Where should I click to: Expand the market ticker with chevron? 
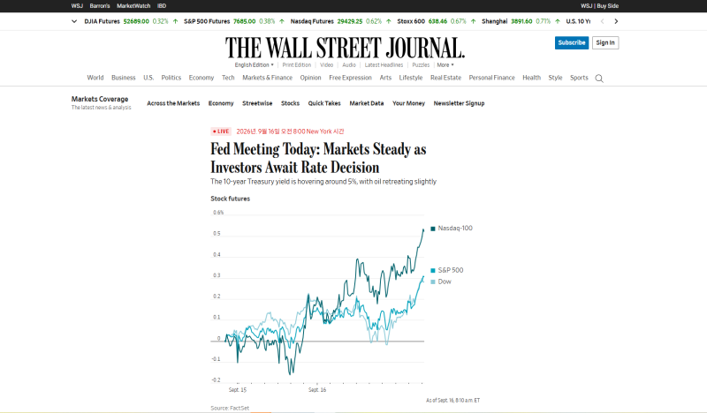(74, 21)
